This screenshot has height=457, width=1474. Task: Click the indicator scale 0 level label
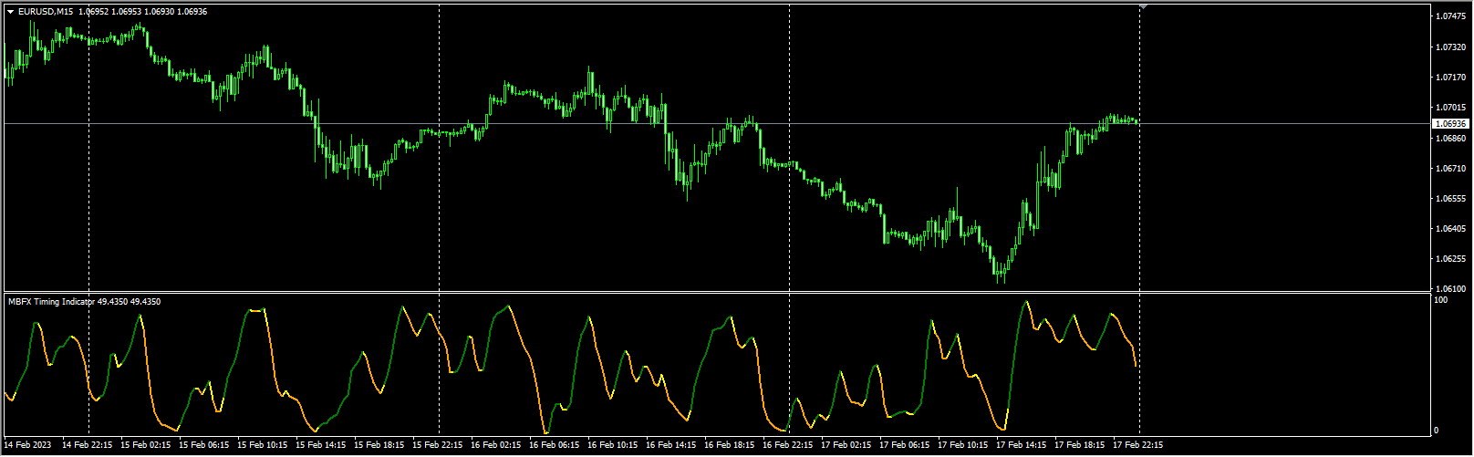coord(1438,431)
